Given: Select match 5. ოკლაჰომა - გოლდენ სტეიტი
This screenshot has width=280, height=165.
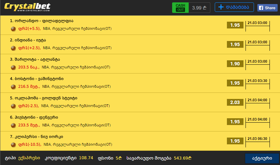Looking at the screenshot, I should [x=44, y=98].
